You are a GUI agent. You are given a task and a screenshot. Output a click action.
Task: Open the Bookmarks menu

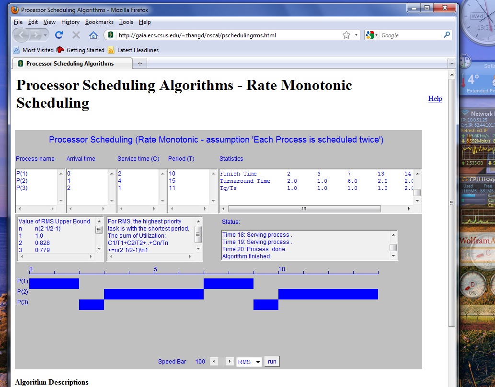[x=99, y=22]
